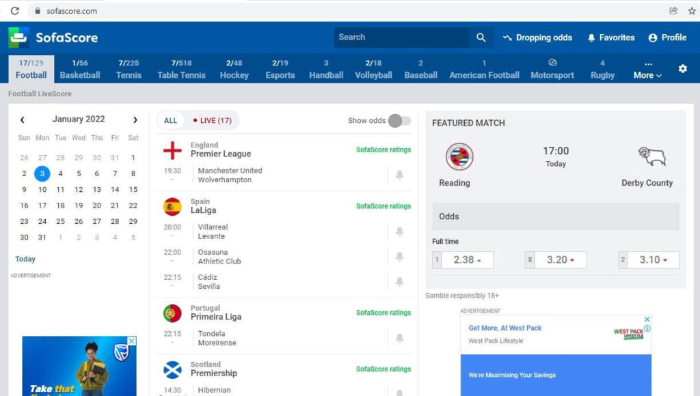The height and width of the screenshot is (396, 700).
Task: Select the Tennis sport icon
Action: [129, 68]
